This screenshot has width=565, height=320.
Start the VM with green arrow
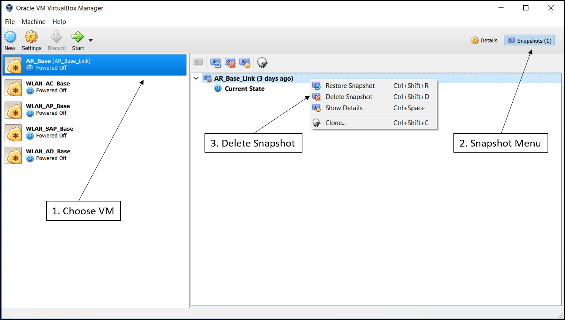[x=78, y=37]
